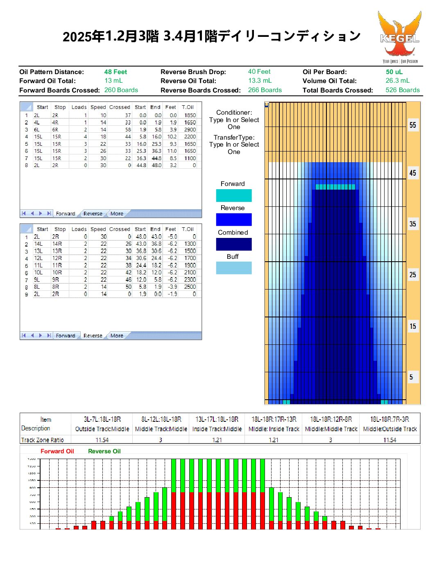This screenshot has height=577, width=446.
Task: Click the cyan Forward color swatch
Action: pyautogui.click(x=234, y=195)
